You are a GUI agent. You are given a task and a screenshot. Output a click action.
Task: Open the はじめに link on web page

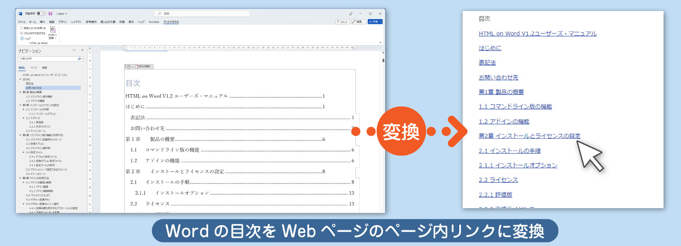click(490, 48)
